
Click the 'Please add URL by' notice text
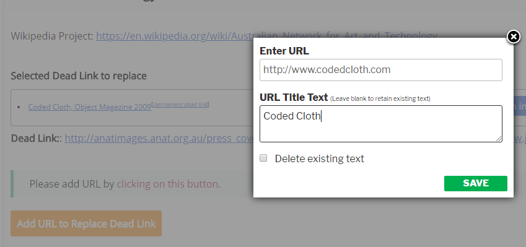coord(72,184)
